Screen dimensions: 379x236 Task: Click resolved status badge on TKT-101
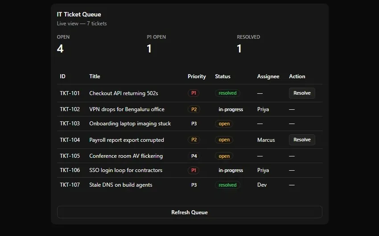[227, 93]
